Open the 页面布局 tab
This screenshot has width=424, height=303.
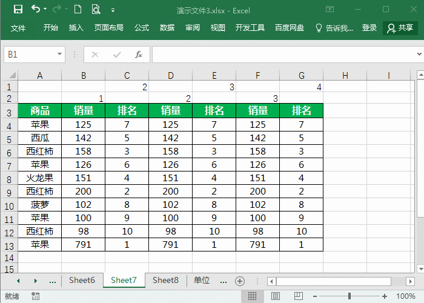108,28
